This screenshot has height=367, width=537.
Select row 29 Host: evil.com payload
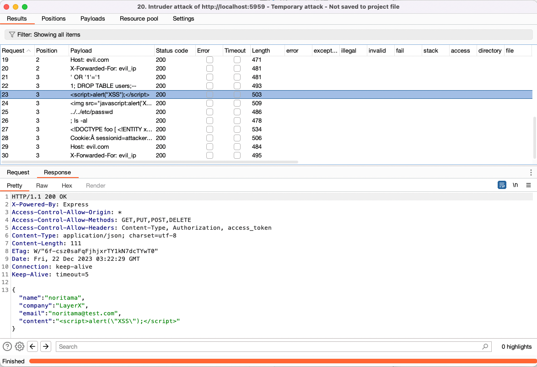[x=267, y=147]
